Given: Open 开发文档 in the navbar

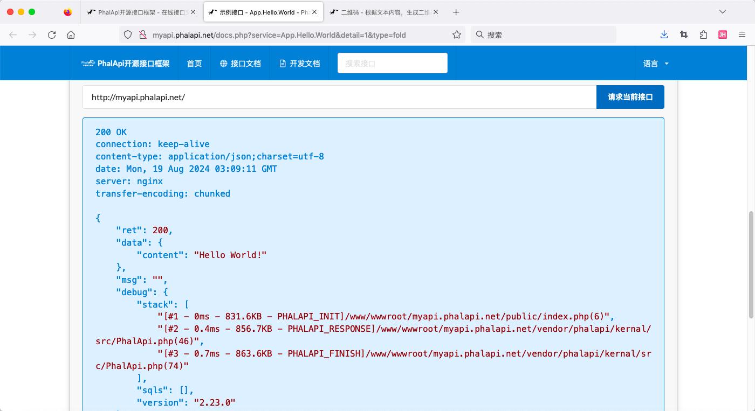Looking at the screenshot, I should coord(299,64).
